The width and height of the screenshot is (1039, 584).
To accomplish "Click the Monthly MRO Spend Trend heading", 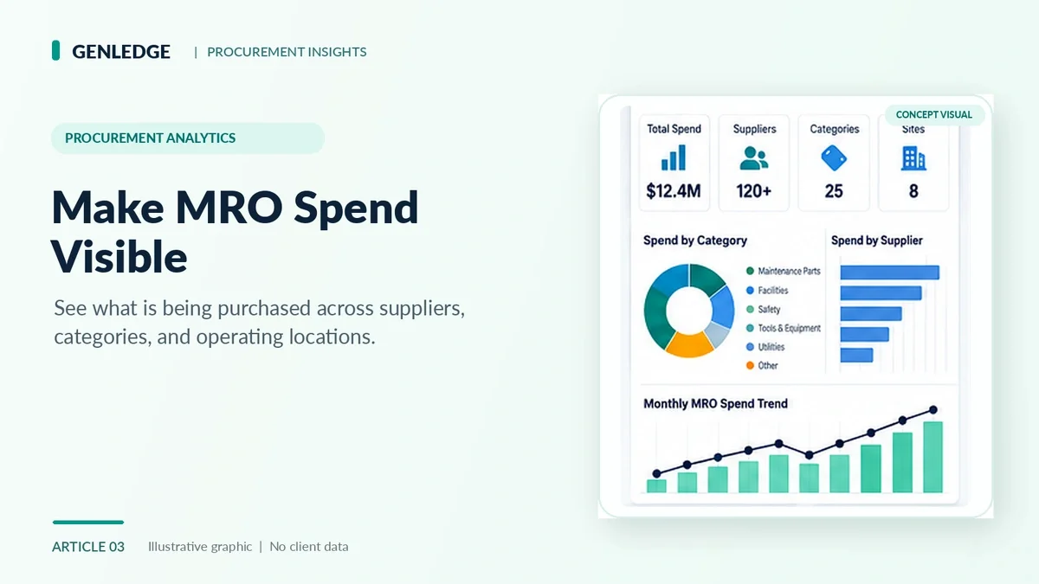I will (716, 403).
